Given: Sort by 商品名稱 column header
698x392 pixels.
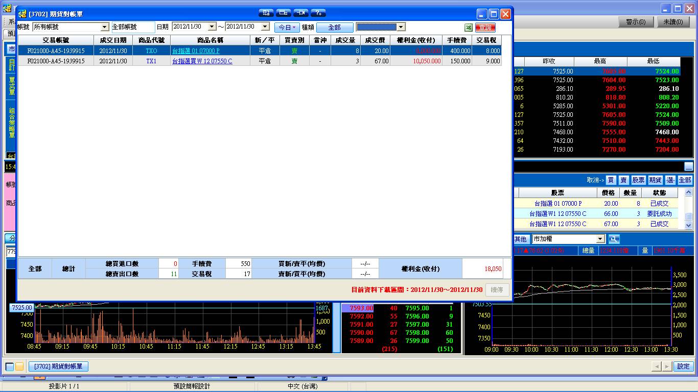Looking at the screenshot, I should coord(211,40).
